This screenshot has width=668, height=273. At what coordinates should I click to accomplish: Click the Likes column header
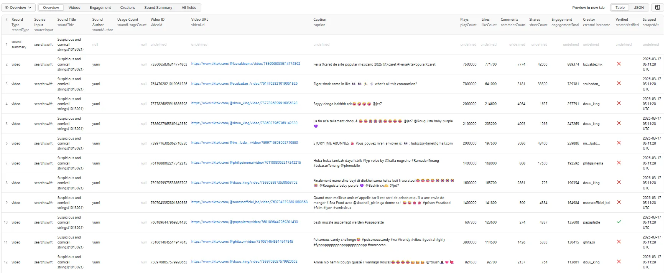489,22
